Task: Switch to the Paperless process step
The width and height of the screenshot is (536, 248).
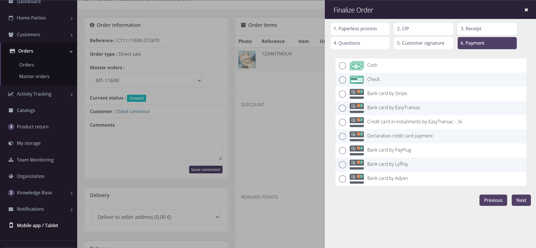Action: point(360,29)
